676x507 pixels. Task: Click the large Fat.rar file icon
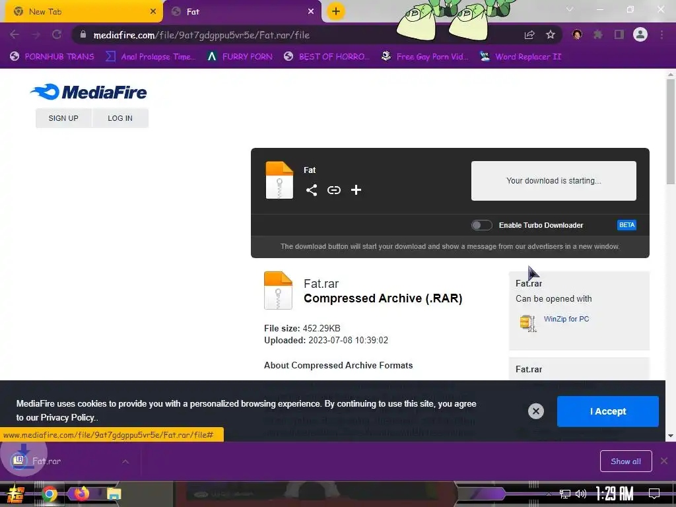coord(278,290)
